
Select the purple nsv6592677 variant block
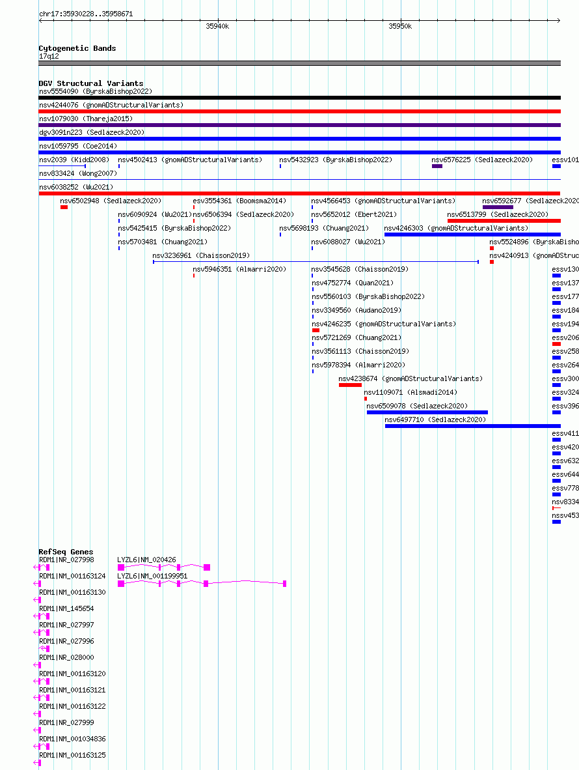[x=498, y=207]
